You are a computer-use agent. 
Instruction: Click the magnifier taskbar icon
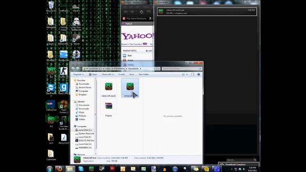coord(185,169)
